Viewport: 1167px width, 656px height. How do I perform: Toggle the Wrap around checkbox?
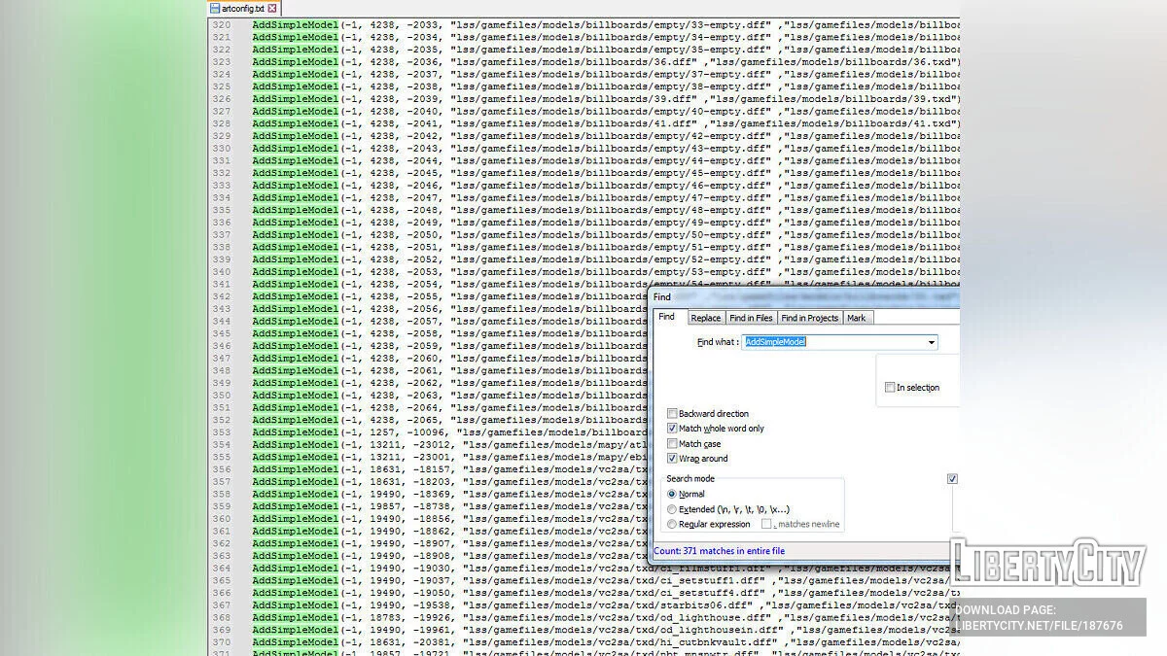click(x=672, y=459)
